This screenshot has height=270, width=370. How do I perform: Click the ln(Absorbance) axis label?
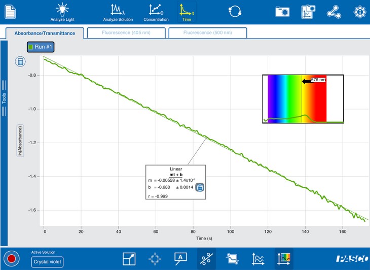(20, 141)
